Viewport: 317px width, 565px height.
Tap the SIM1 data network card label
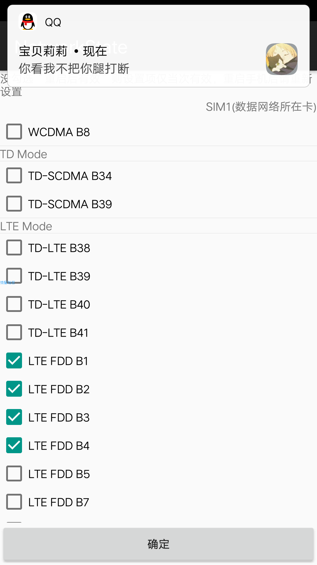261,107
